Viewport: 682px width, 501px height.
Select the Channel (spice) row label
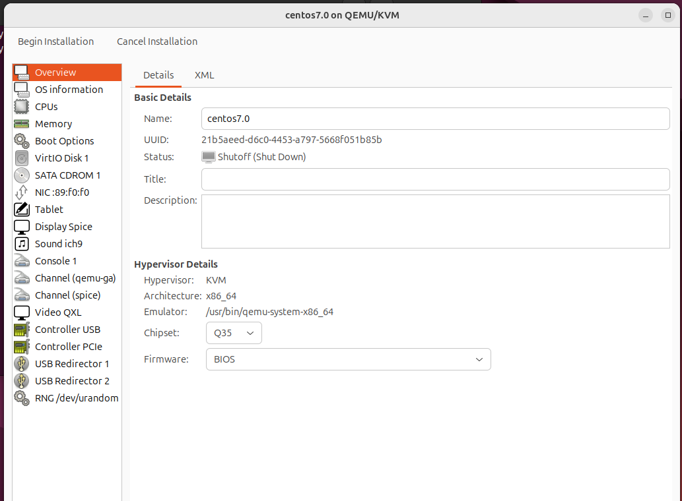(x=67, y=295)
